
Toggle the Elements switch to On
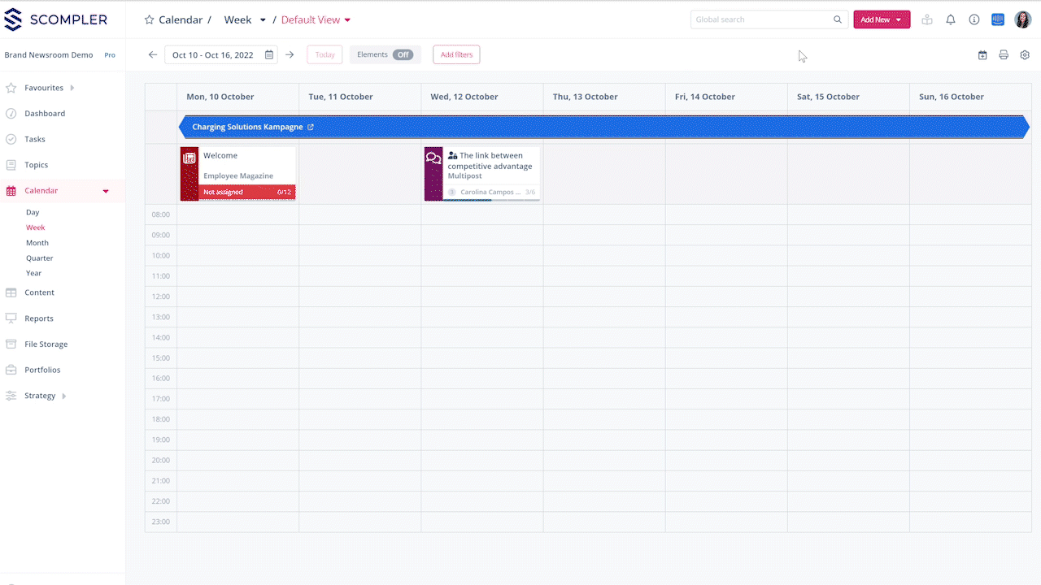coord(402,54)
